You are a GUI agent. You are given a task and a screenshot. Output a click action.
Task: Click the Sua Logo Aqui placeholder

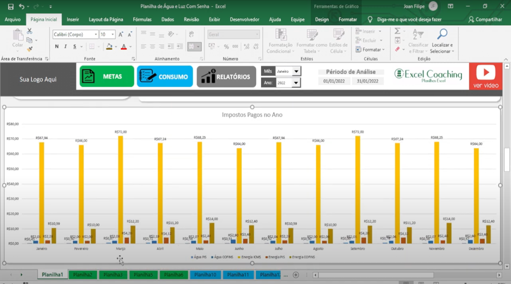(38, 79)
